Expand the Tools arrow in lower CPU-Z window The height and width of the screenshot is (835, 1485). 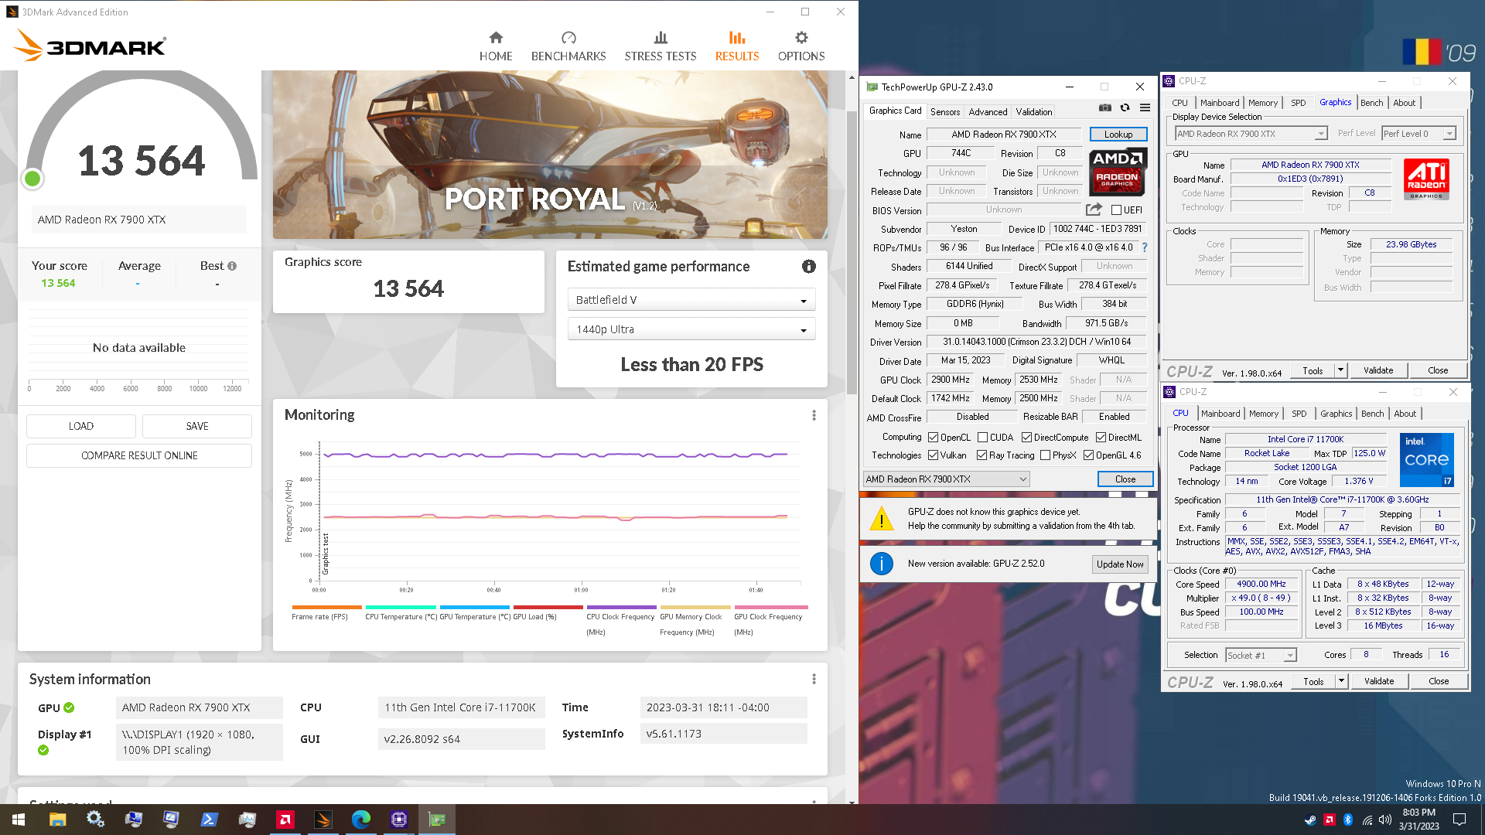[1341, 681]
